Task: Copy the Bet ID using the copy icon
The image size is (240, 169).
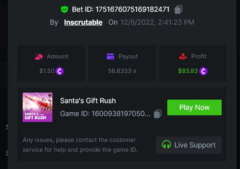Action: click(178, 9)
